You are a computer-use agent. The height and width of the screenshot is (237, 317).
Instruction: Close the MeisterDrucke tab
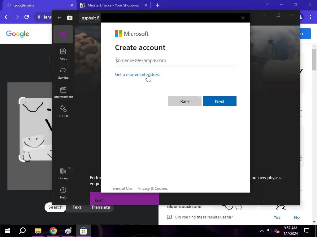[145, 5]
